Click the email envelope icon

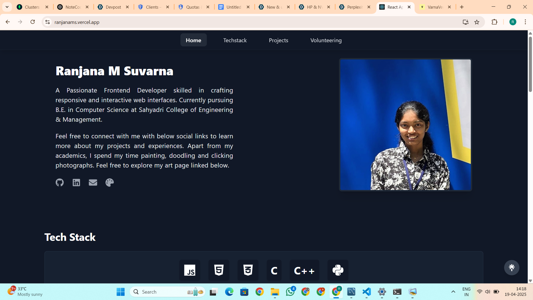point(93,182)
